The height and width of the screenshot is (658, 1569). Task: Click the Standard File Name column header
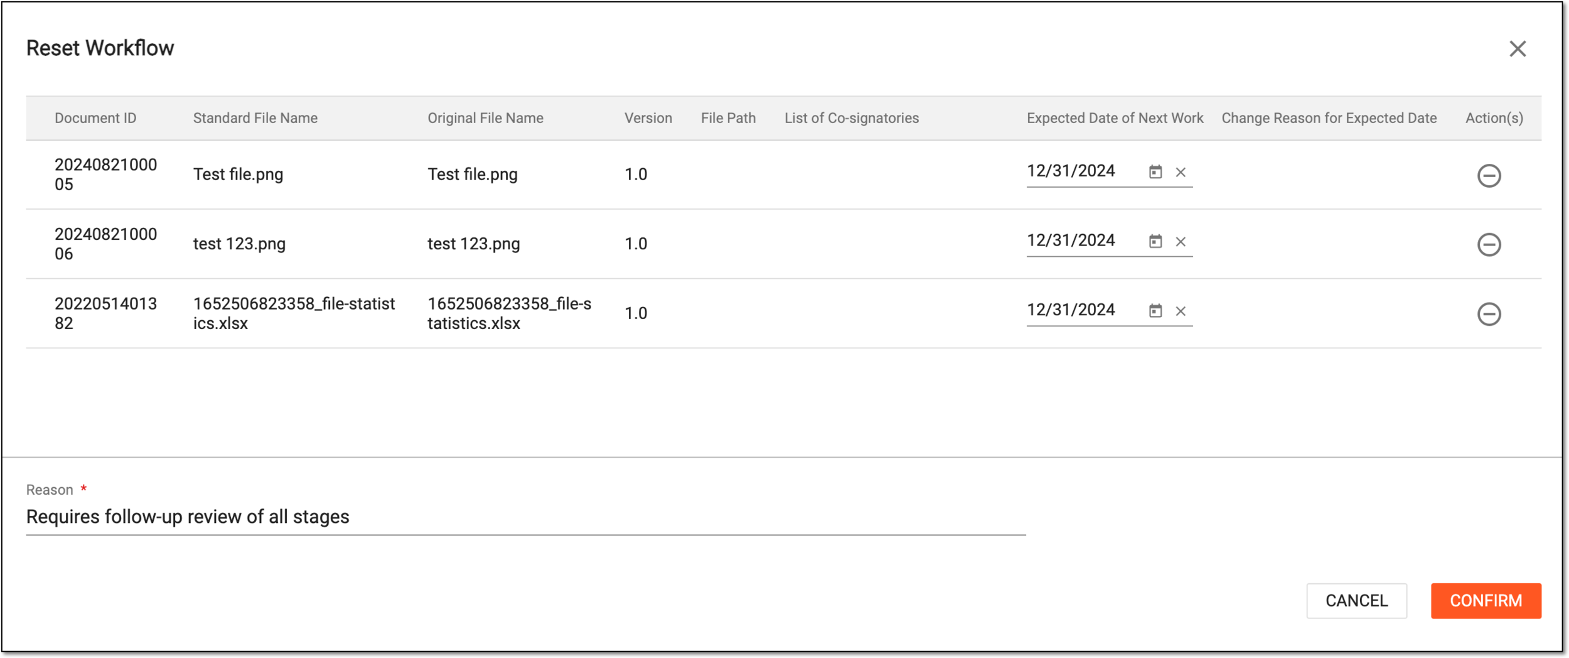255,118
